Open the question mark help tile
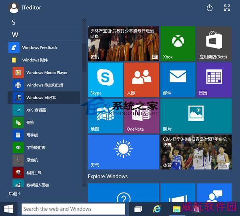 [x=124, y=193]
